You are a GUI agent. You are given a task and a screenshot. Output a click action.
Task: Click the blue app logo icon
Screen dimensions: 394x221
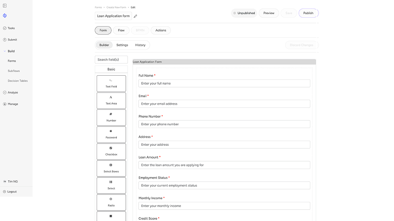point(5,15)
